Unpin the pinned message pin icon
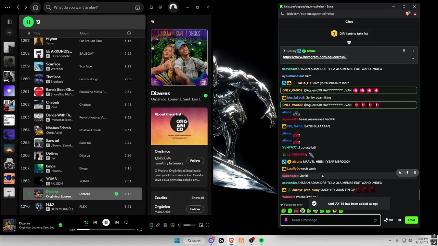This screenshot has height=246, width=438. [404, 51]
